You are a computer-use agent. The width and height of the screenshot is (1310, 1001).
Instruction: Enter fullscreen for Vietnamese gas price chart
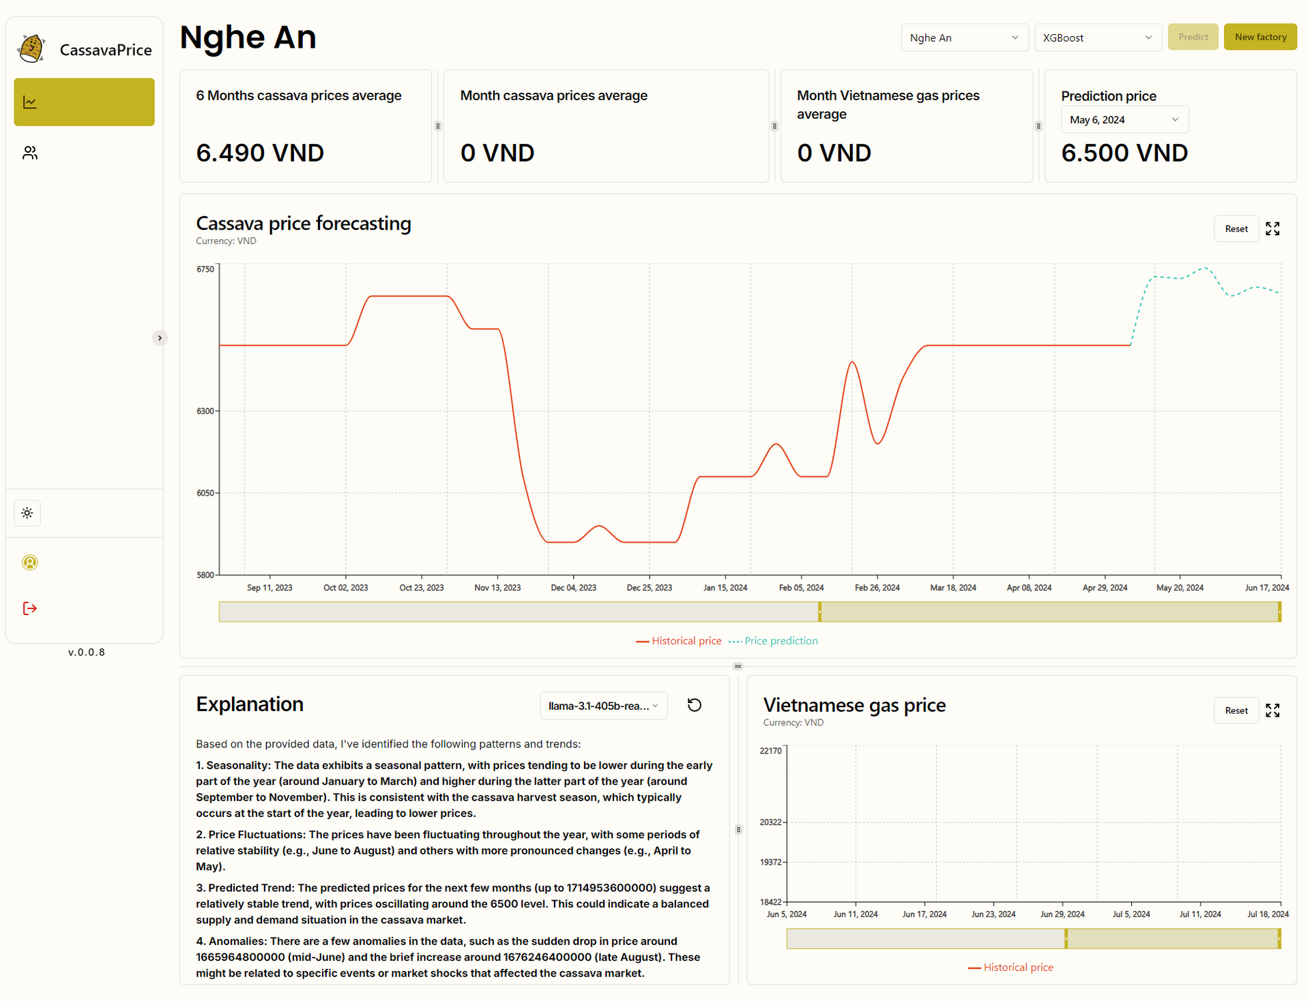click(x=1272, y=711)
